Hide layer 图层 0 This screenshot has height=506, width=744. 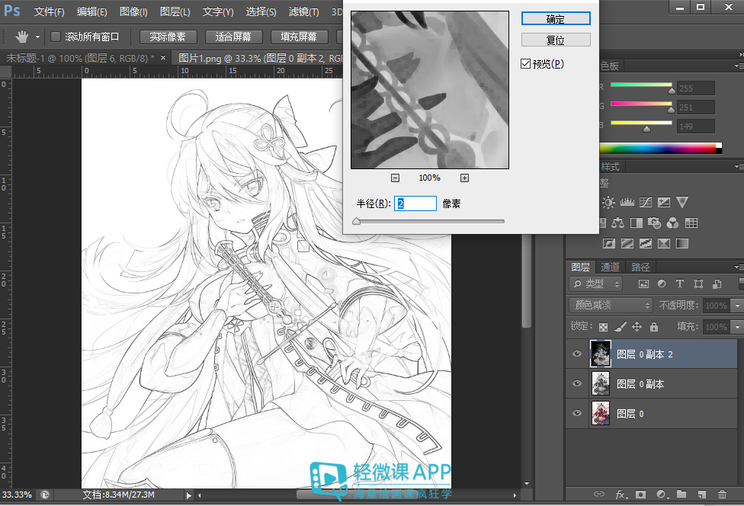tap(577, 413)
